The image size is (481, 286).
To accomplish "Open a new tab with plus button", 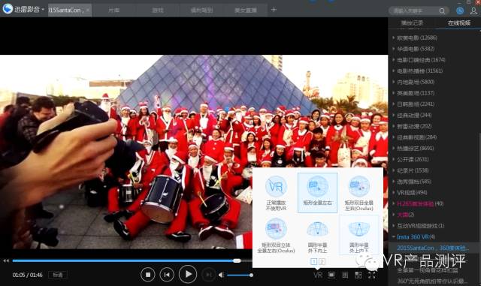I will 274,10.
